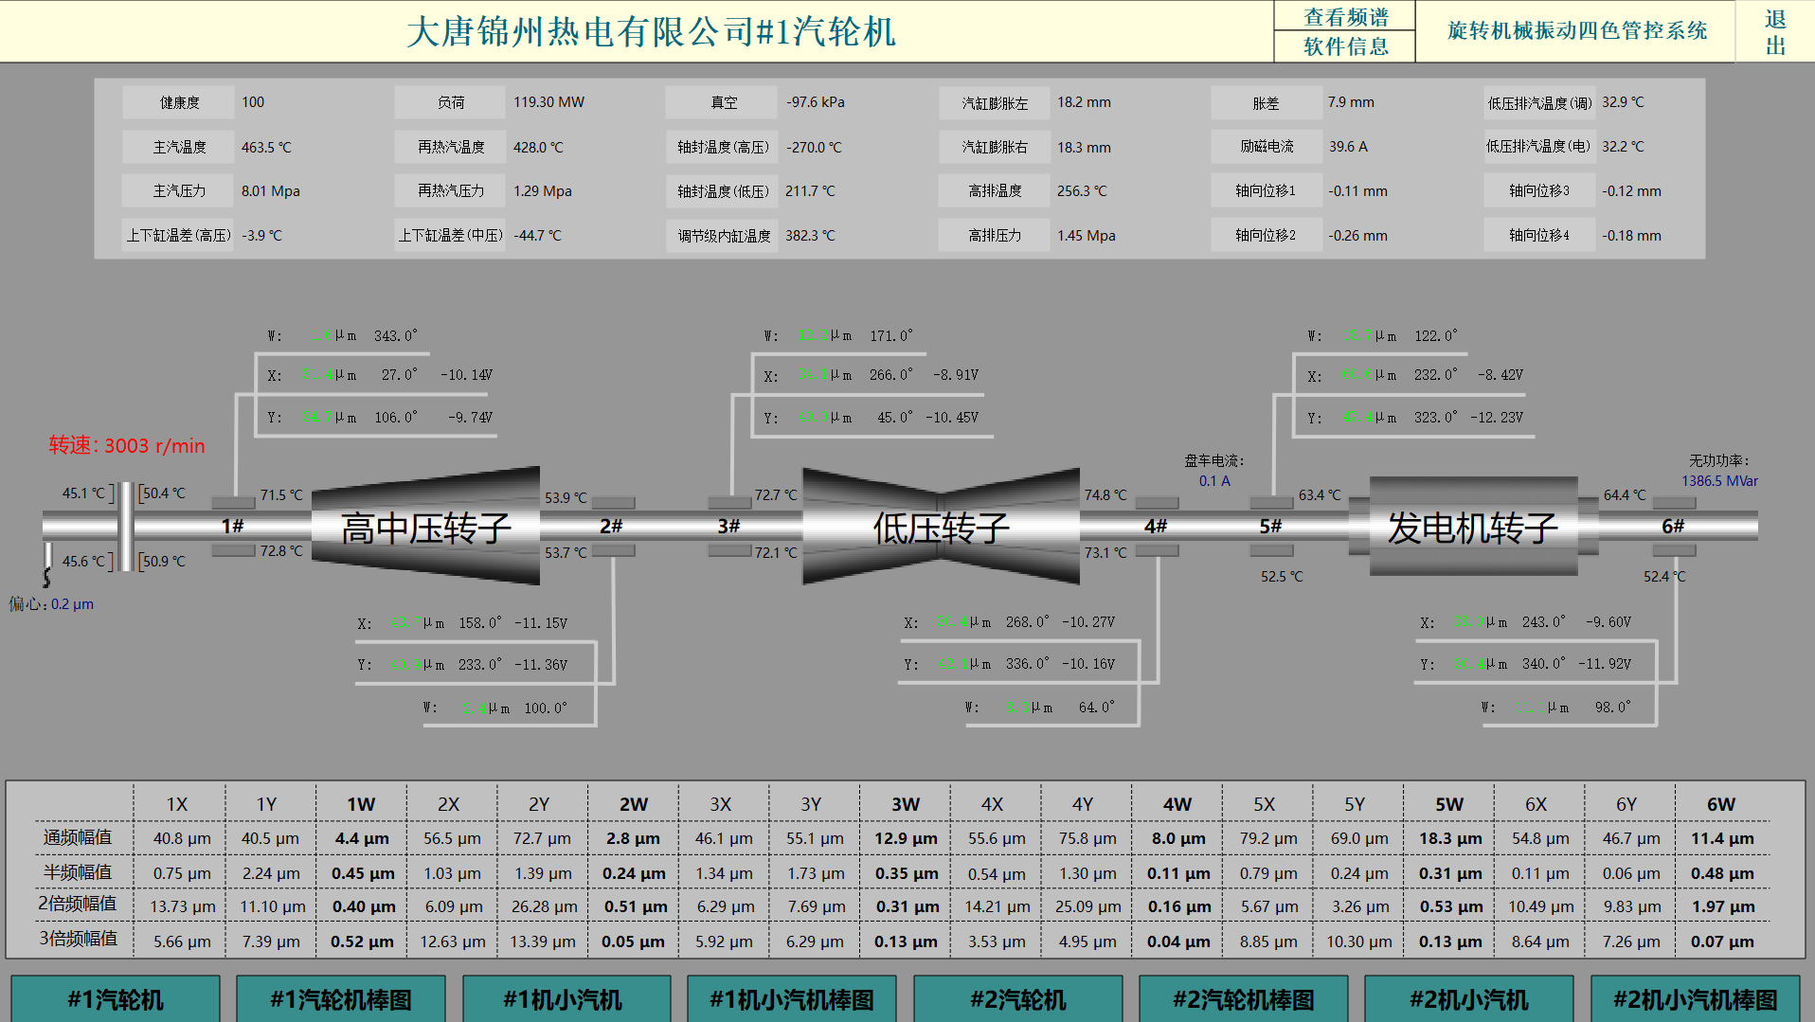This screenshot has height=1022, width=1815.
Task: Click the 低压转子 rotor graphic
Action: 941,528
